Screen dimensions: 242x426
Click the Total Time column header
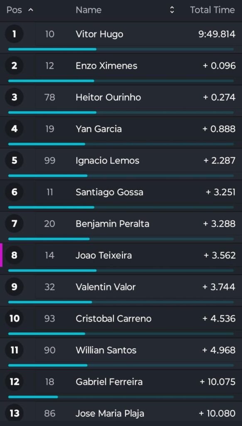212,10
